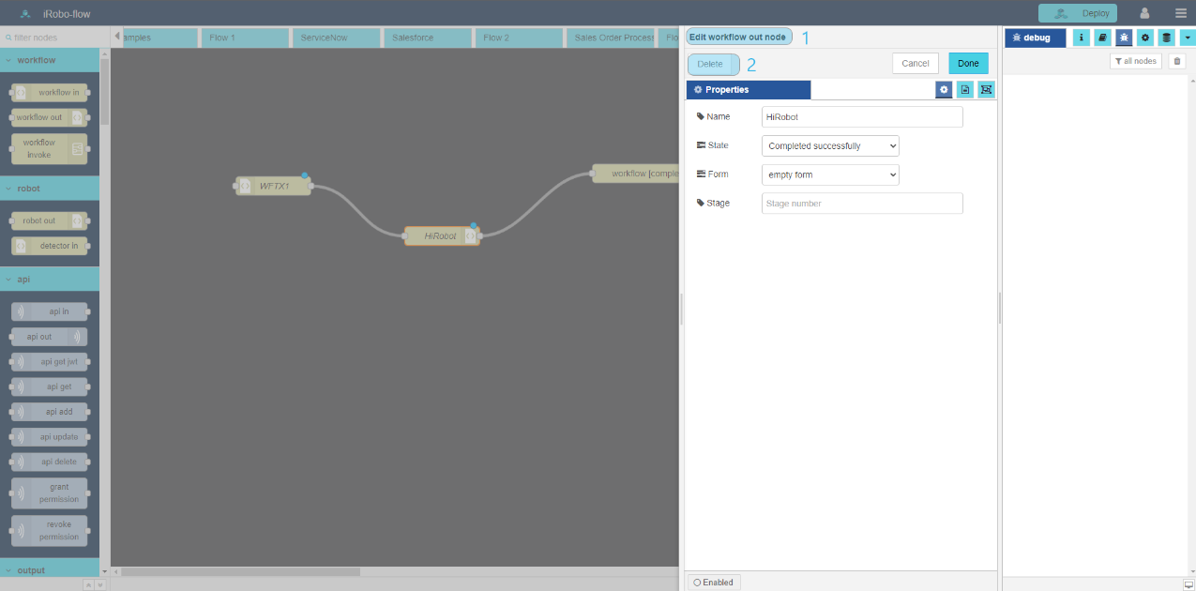Click the Stage number input field
This screenshot has width=1196, height=591.
pyautogui.click(x=861, y=203)
